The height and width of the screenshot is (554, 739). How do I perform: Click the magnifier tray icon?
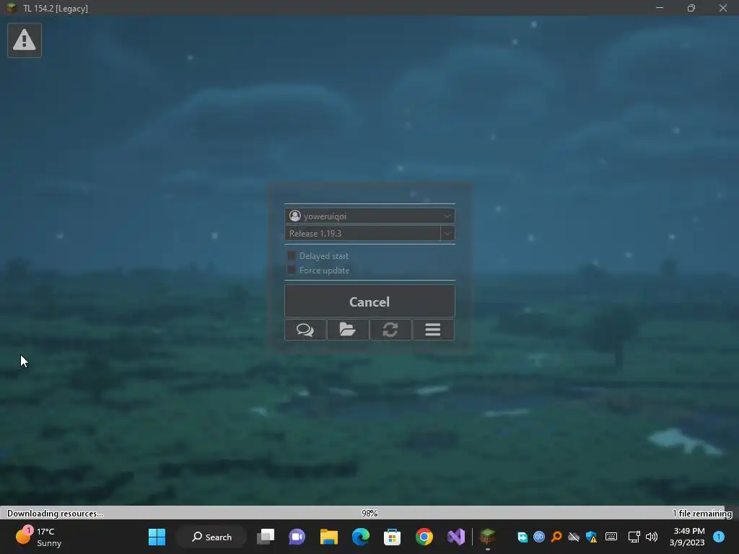coord(556,537)
